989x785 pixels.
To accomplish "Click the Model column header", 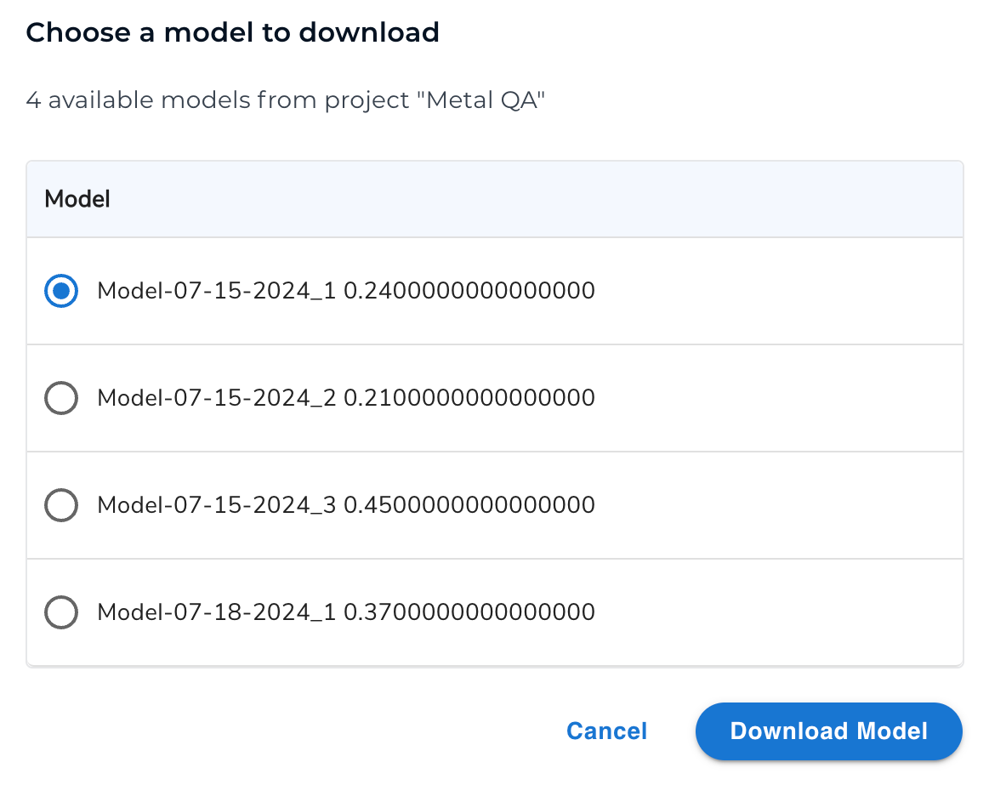I will (76, 198).
